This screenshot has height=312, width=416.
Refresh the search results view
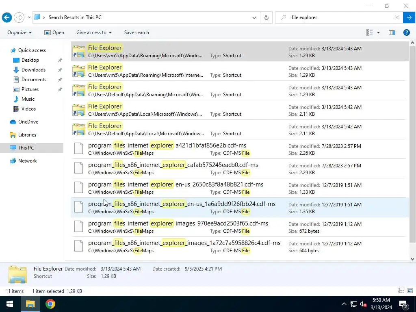pyautogui.click(x=266, y=18)
